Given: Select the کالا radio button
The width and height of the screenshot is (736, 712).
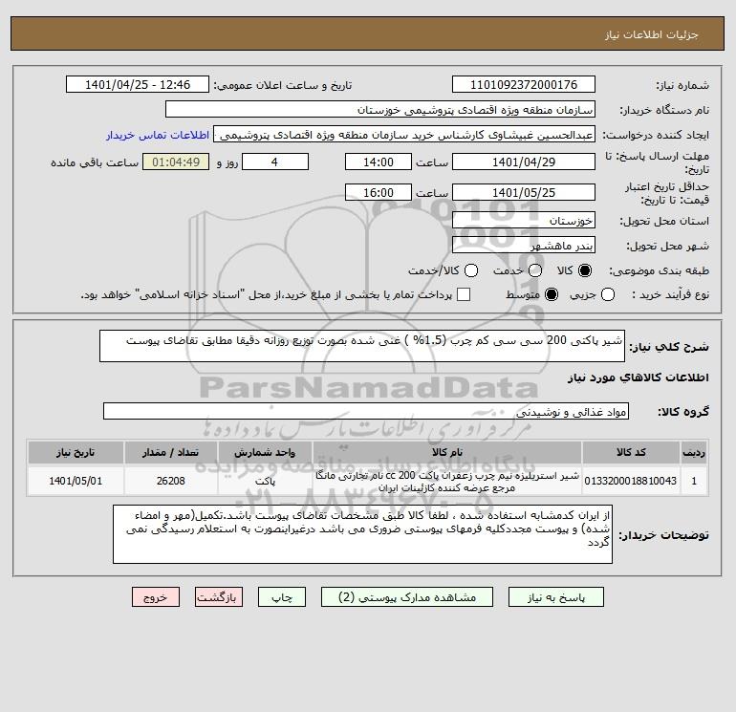Looking at the screenshot, I should (585, 270).
